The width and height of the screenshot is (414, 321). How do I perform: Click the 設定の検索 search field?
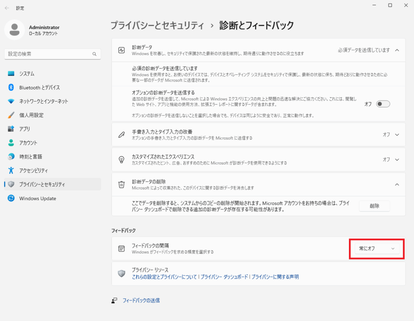coord(49,54)
